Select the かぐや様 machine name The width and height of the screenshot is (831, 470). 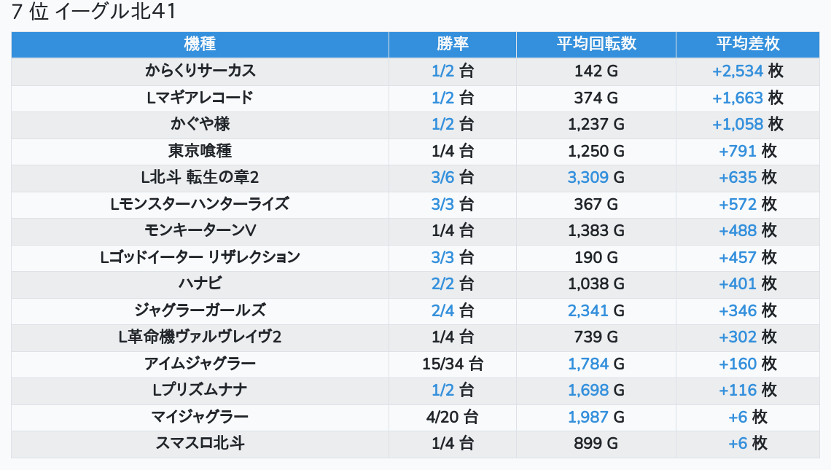[200, 124]
